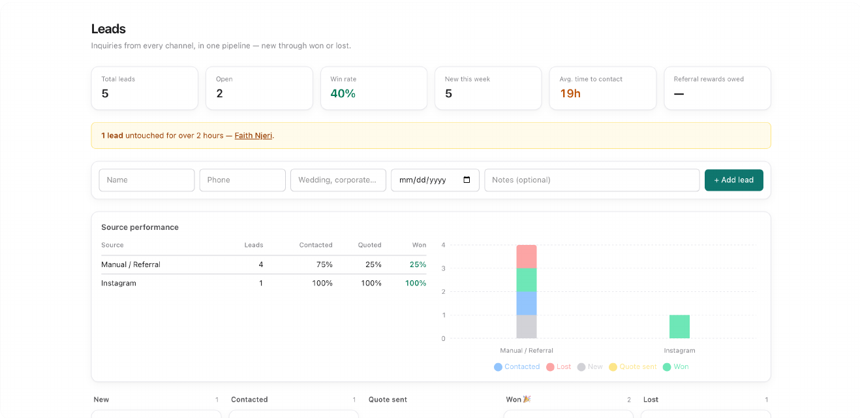Click the Won column header in table
The image size is (860, 418).
(x=419, y=245)
